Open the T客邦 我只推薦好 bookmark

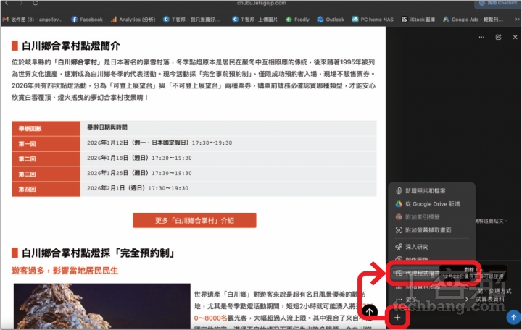coord(191,20)
